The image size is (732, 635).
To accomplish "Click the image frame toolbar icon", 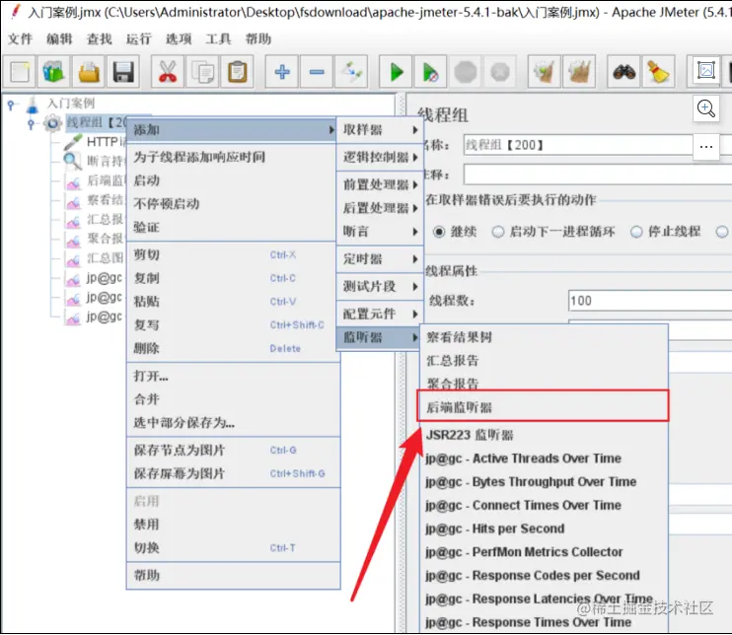I will (705, 71).
